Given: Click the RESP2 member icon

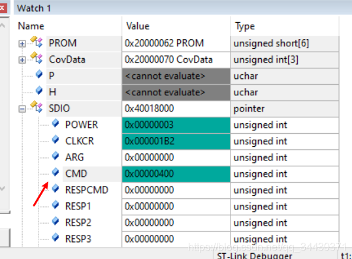Looking at the screenshot, I should click(56, 221).
